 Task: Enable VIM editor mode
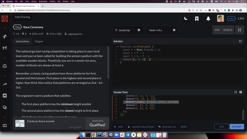pos(217,30)
